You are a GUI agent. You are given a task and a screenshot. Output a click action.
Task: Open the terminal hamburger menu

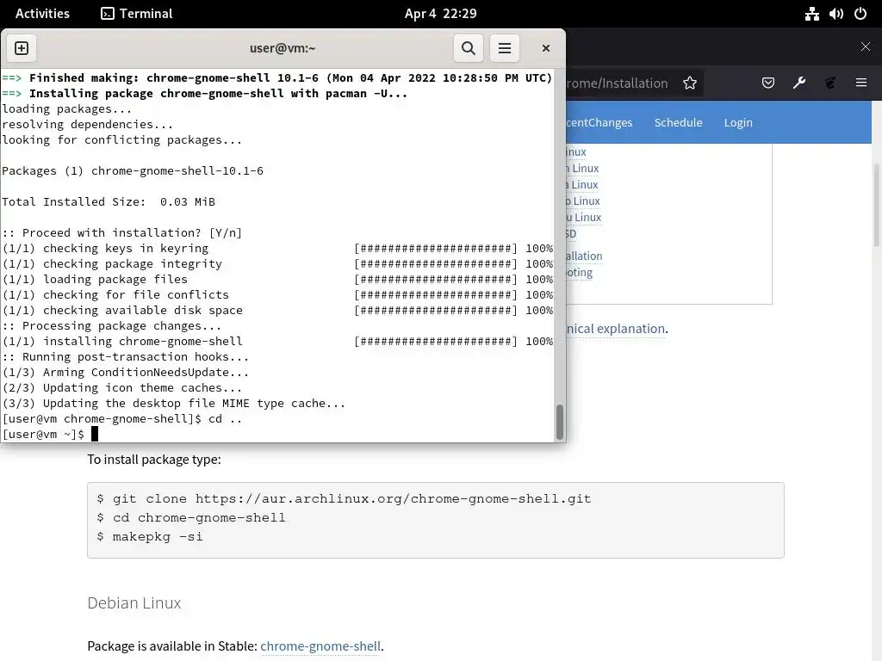(505, 48)
